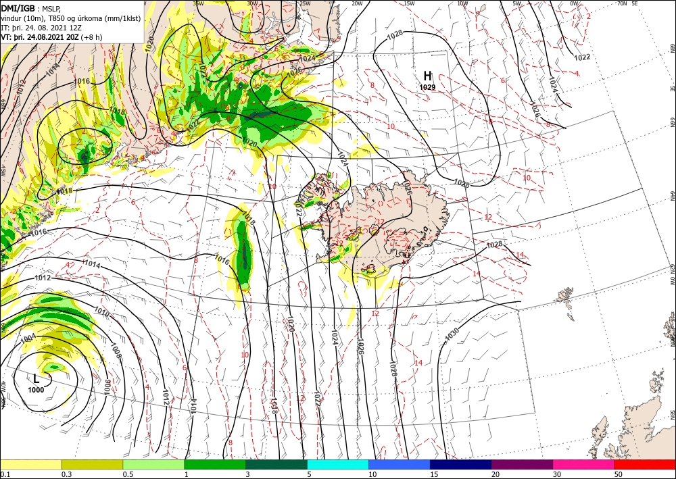Click the L low-pressure marker
The height and width of the screenshot is (479, 676).
coord(37,379)
